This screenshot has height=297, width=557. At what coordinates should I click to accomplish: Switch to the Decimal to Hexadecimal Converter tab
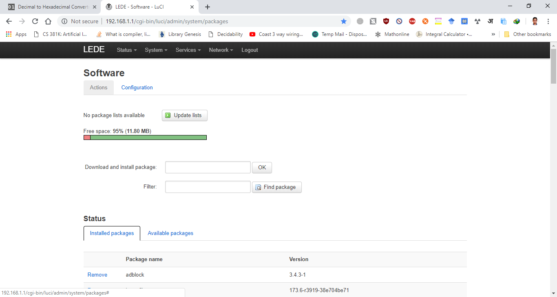click(53, 7)
